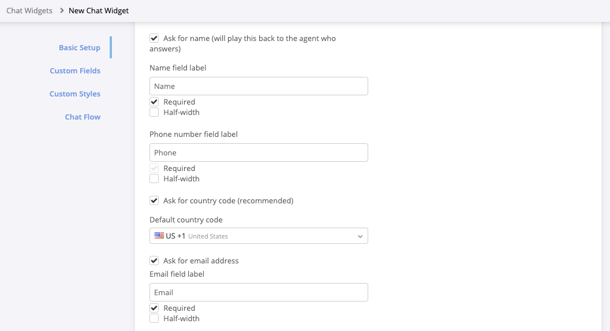This screenshot has width=610, height=331.
Task: Click the Name field label input
Action: point(259,86)
